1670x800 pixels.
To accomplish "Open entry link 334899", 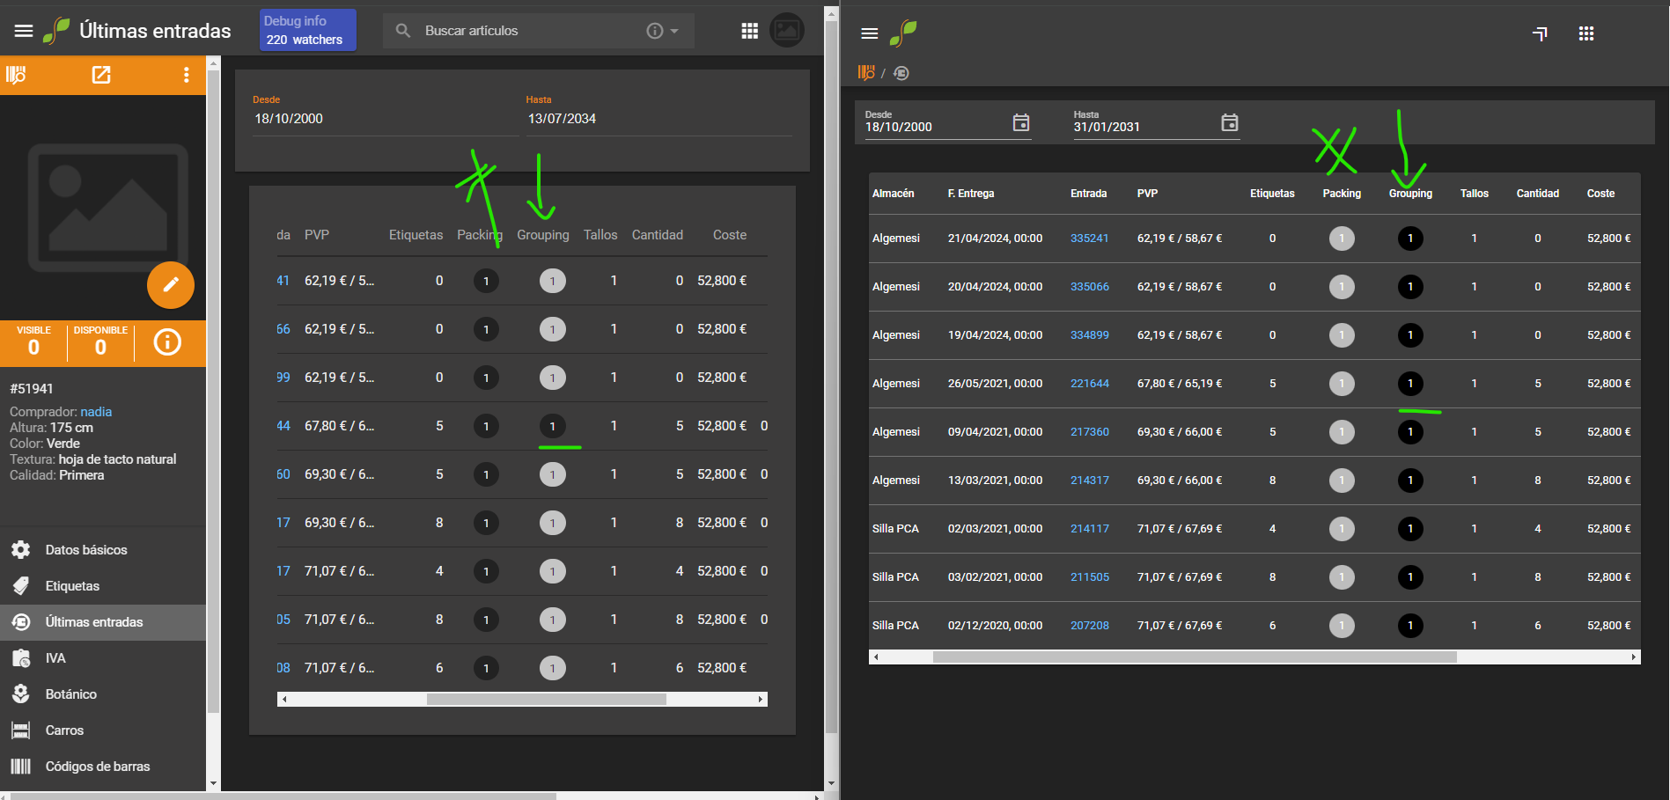I will tap(1090, 335).
